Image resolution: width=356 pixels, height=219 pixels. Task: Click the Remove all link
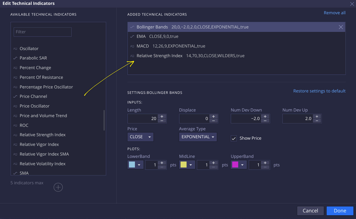click(335, 13)
